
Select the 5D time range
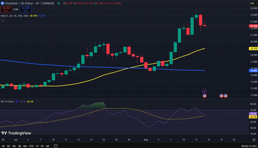click(x=8, y=146)
